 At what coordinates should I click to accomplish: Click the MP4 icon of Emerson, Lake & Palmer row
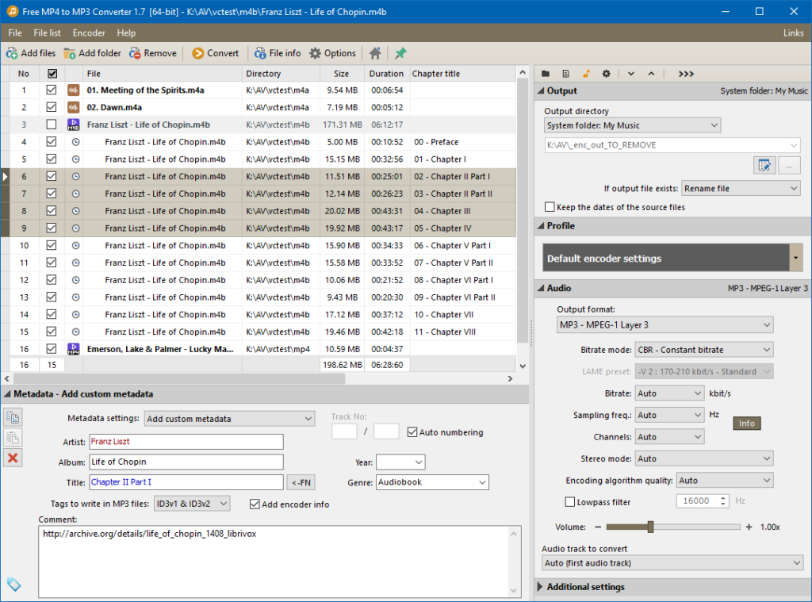[x=74, y=349]
